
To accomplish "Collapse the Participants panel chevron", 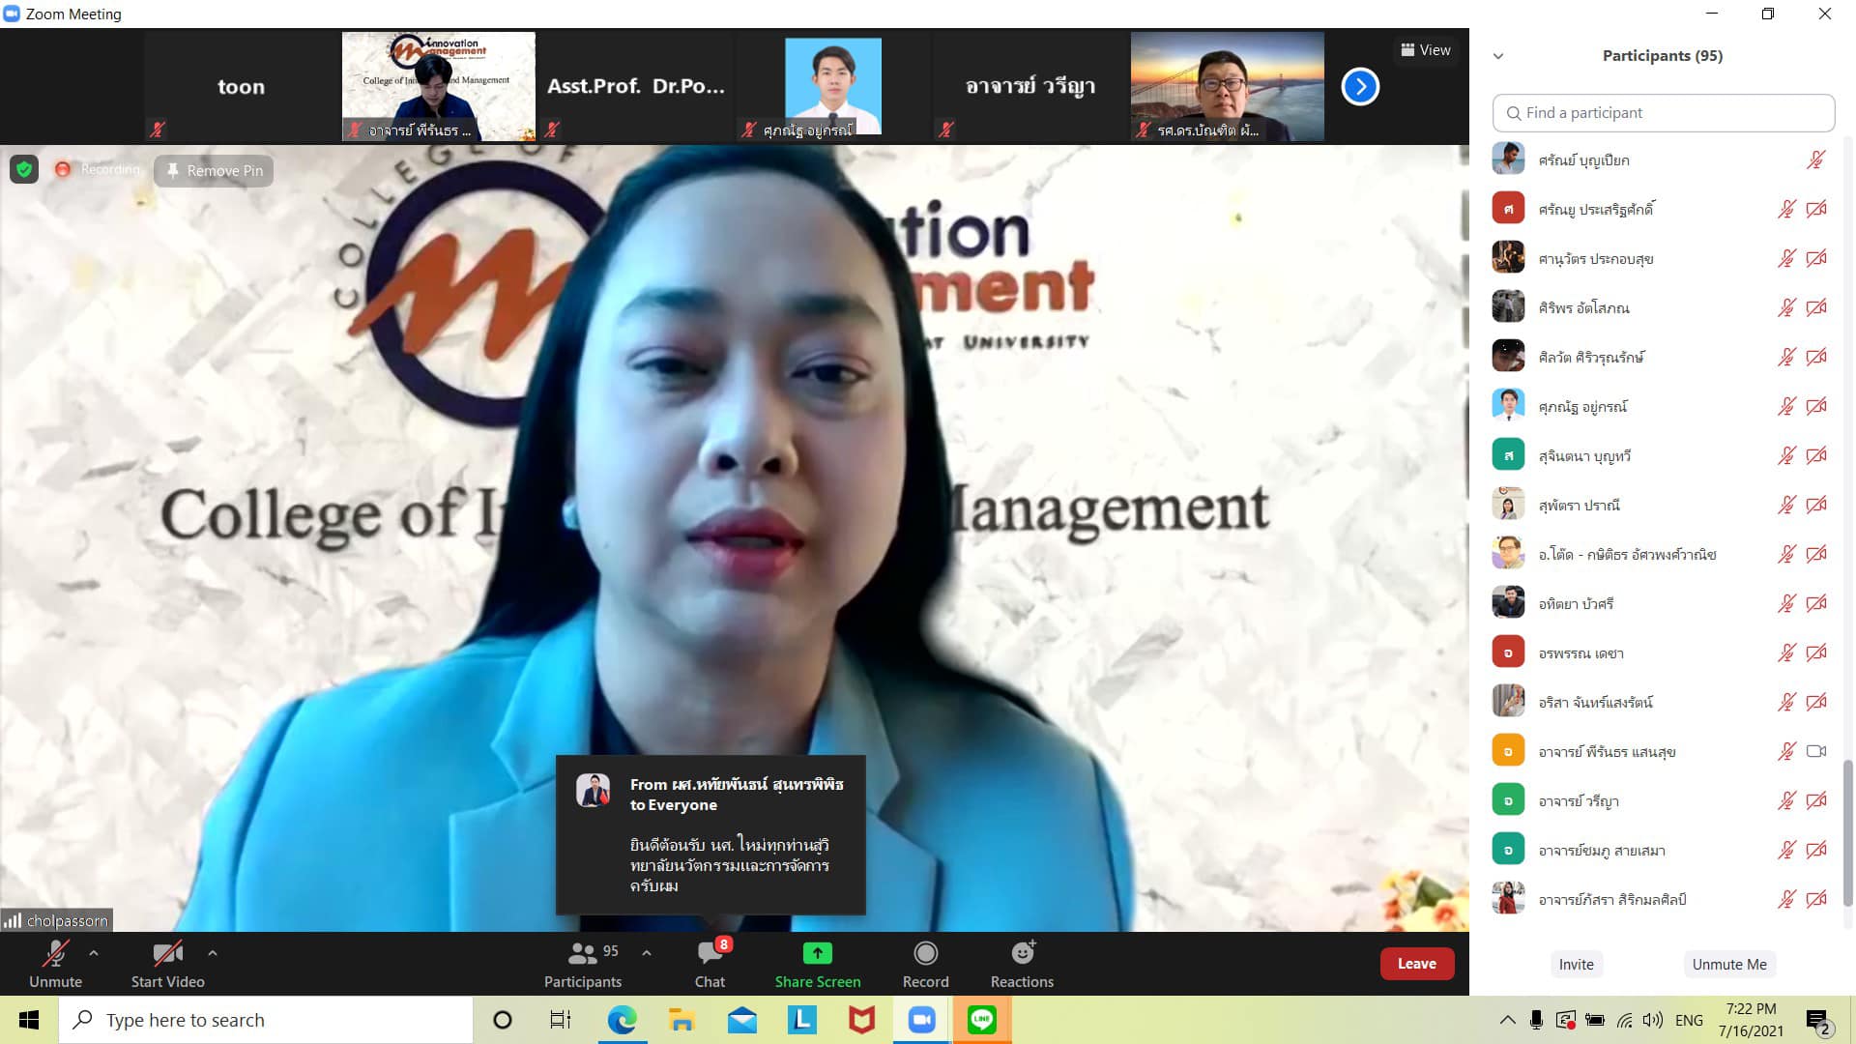I will pyautogui.click(x=1498, y=56).
